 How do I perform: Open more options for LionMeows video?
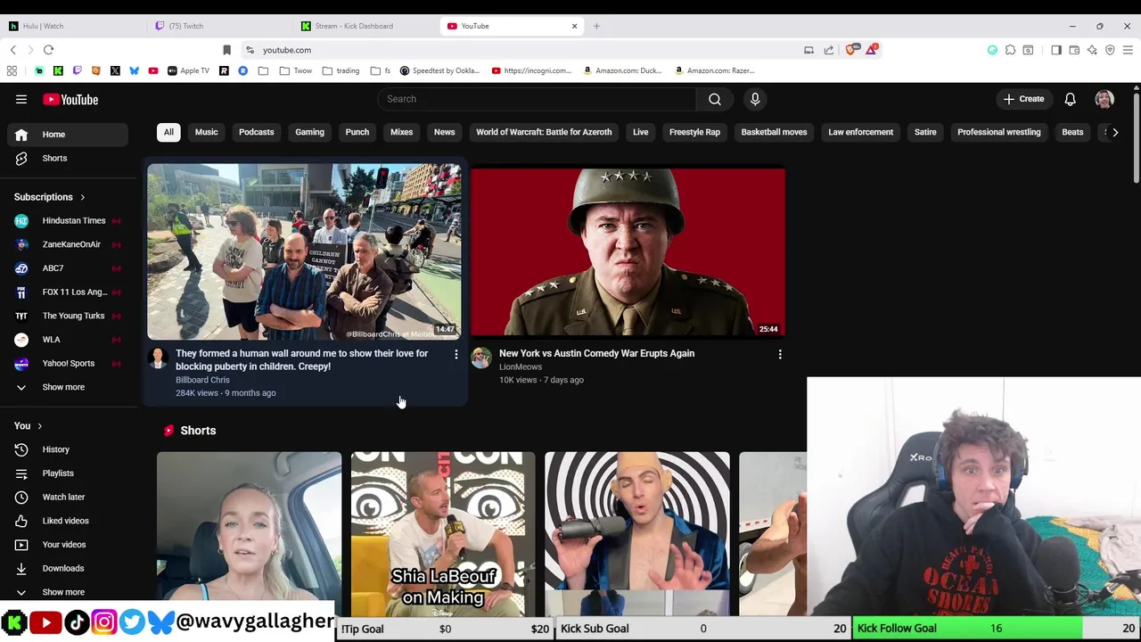pyautogui.click(x=780, y=355)
